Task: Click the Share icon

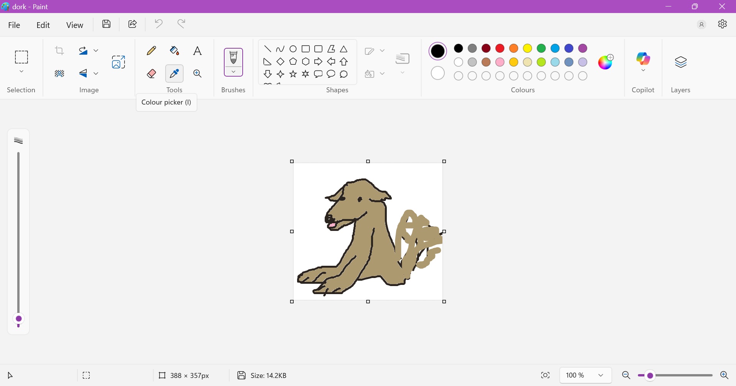Action: pyautogui.click(x=133, y=24)
